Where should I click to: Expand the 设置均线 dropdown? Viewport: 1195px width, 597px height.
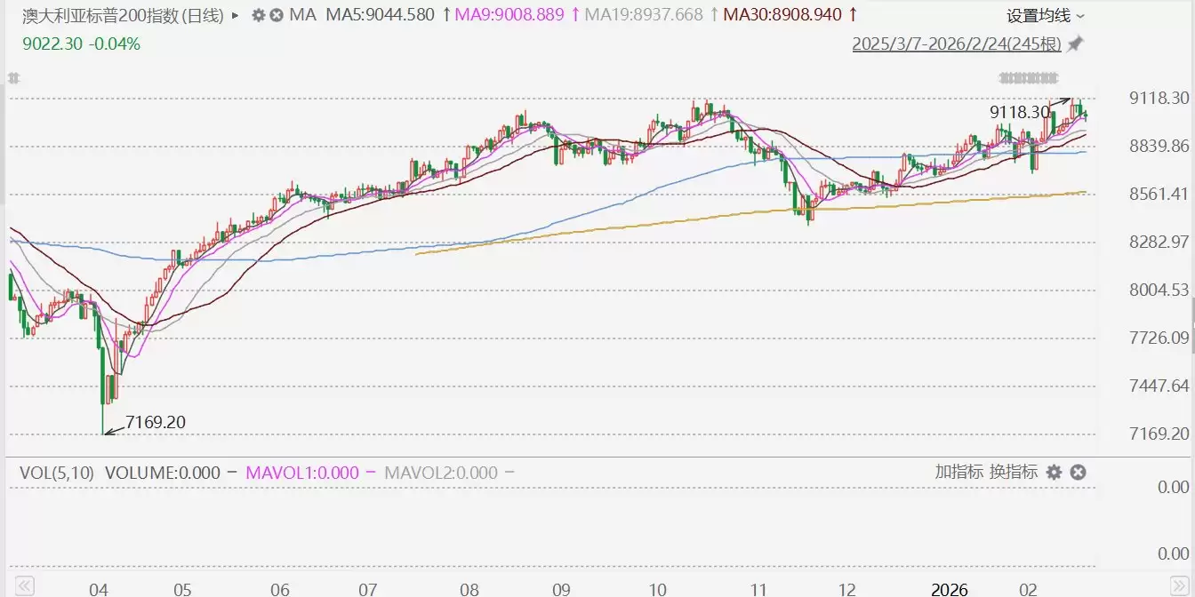[x=1046, y=15]
